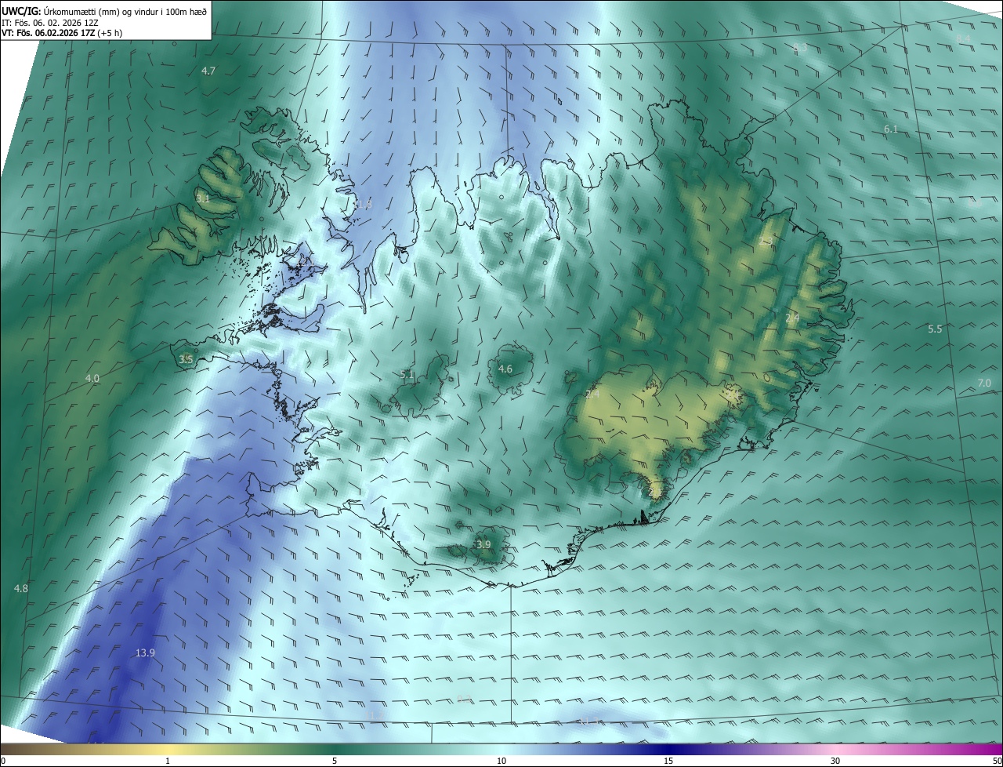Click the 4.8 value at the left edge

tap(21, 588)
